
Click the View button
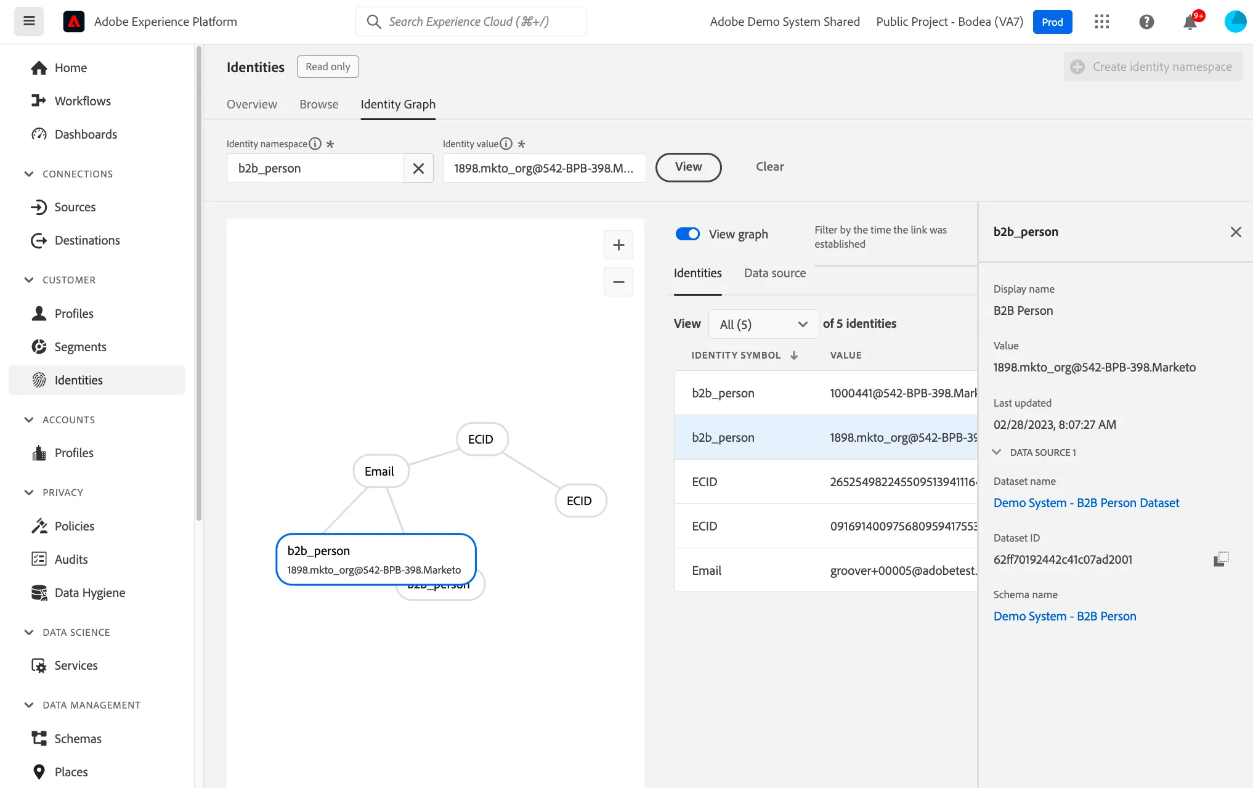[x=688, y=167]
